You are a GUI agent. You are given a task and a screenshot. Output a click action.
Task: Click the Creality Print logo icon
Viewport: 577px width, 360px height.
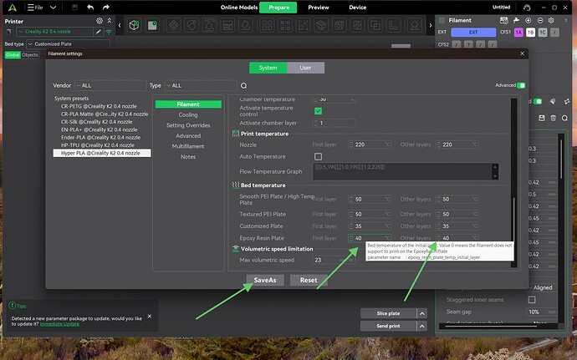[13, 8]
